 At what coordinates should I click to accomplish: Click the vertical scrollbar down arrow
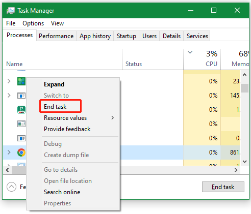(244, 162)
